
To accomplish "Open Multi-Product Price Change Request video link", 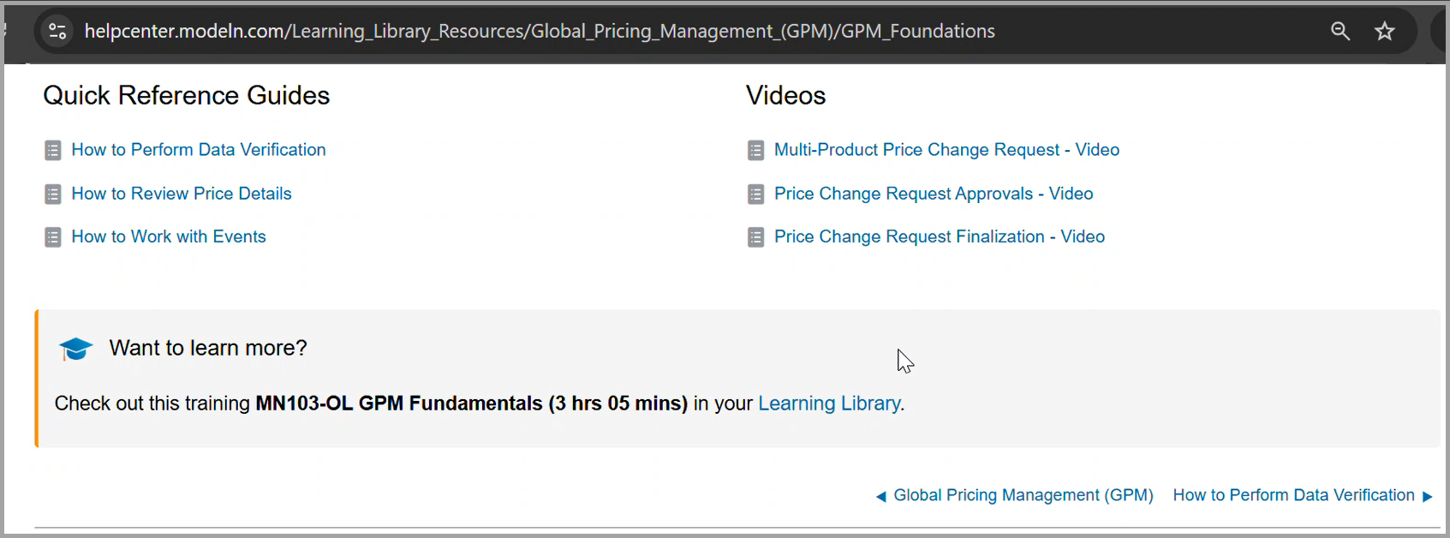I will point(946,150).
